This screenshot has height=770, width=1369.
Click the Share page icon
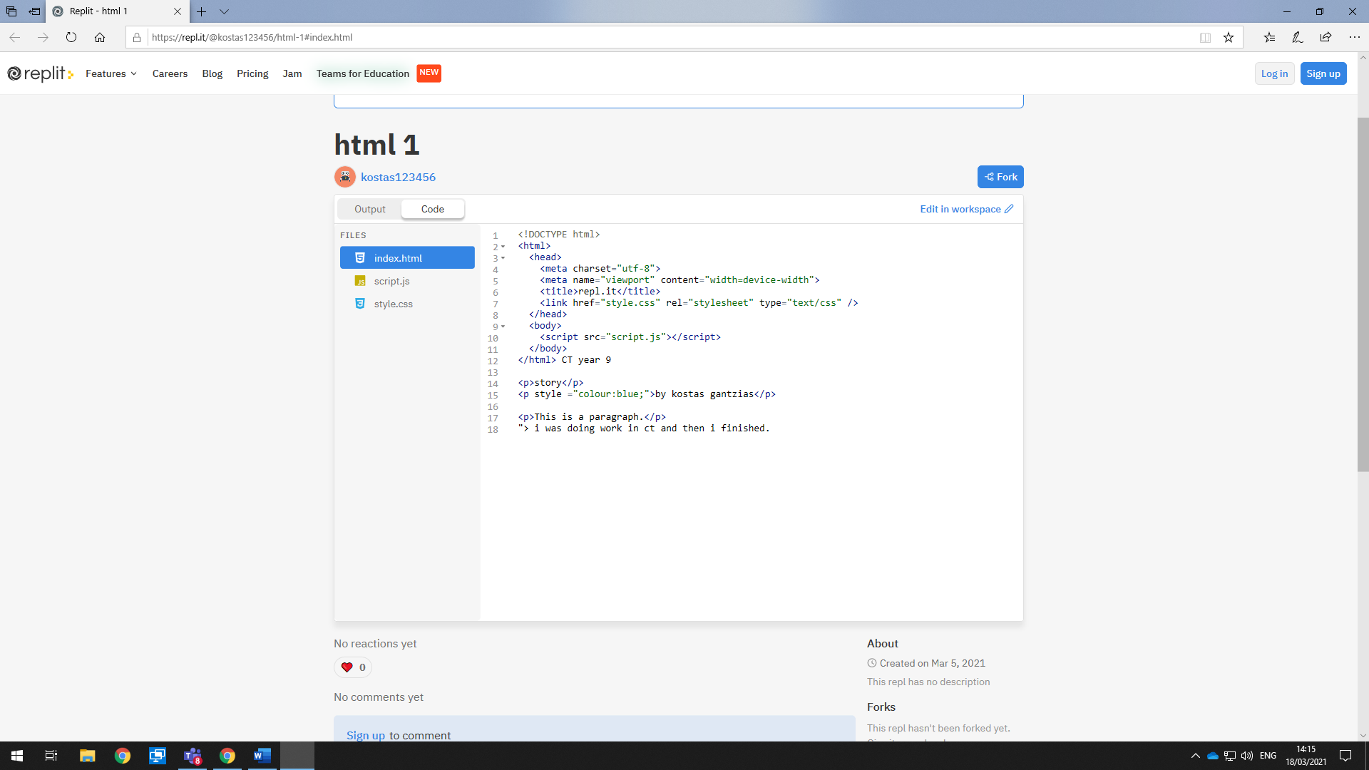1326,37
